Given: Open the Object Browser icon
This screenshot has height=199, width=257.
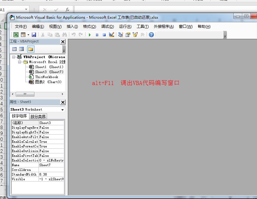Looking at the screenshot, I should [x=134, y=35].
